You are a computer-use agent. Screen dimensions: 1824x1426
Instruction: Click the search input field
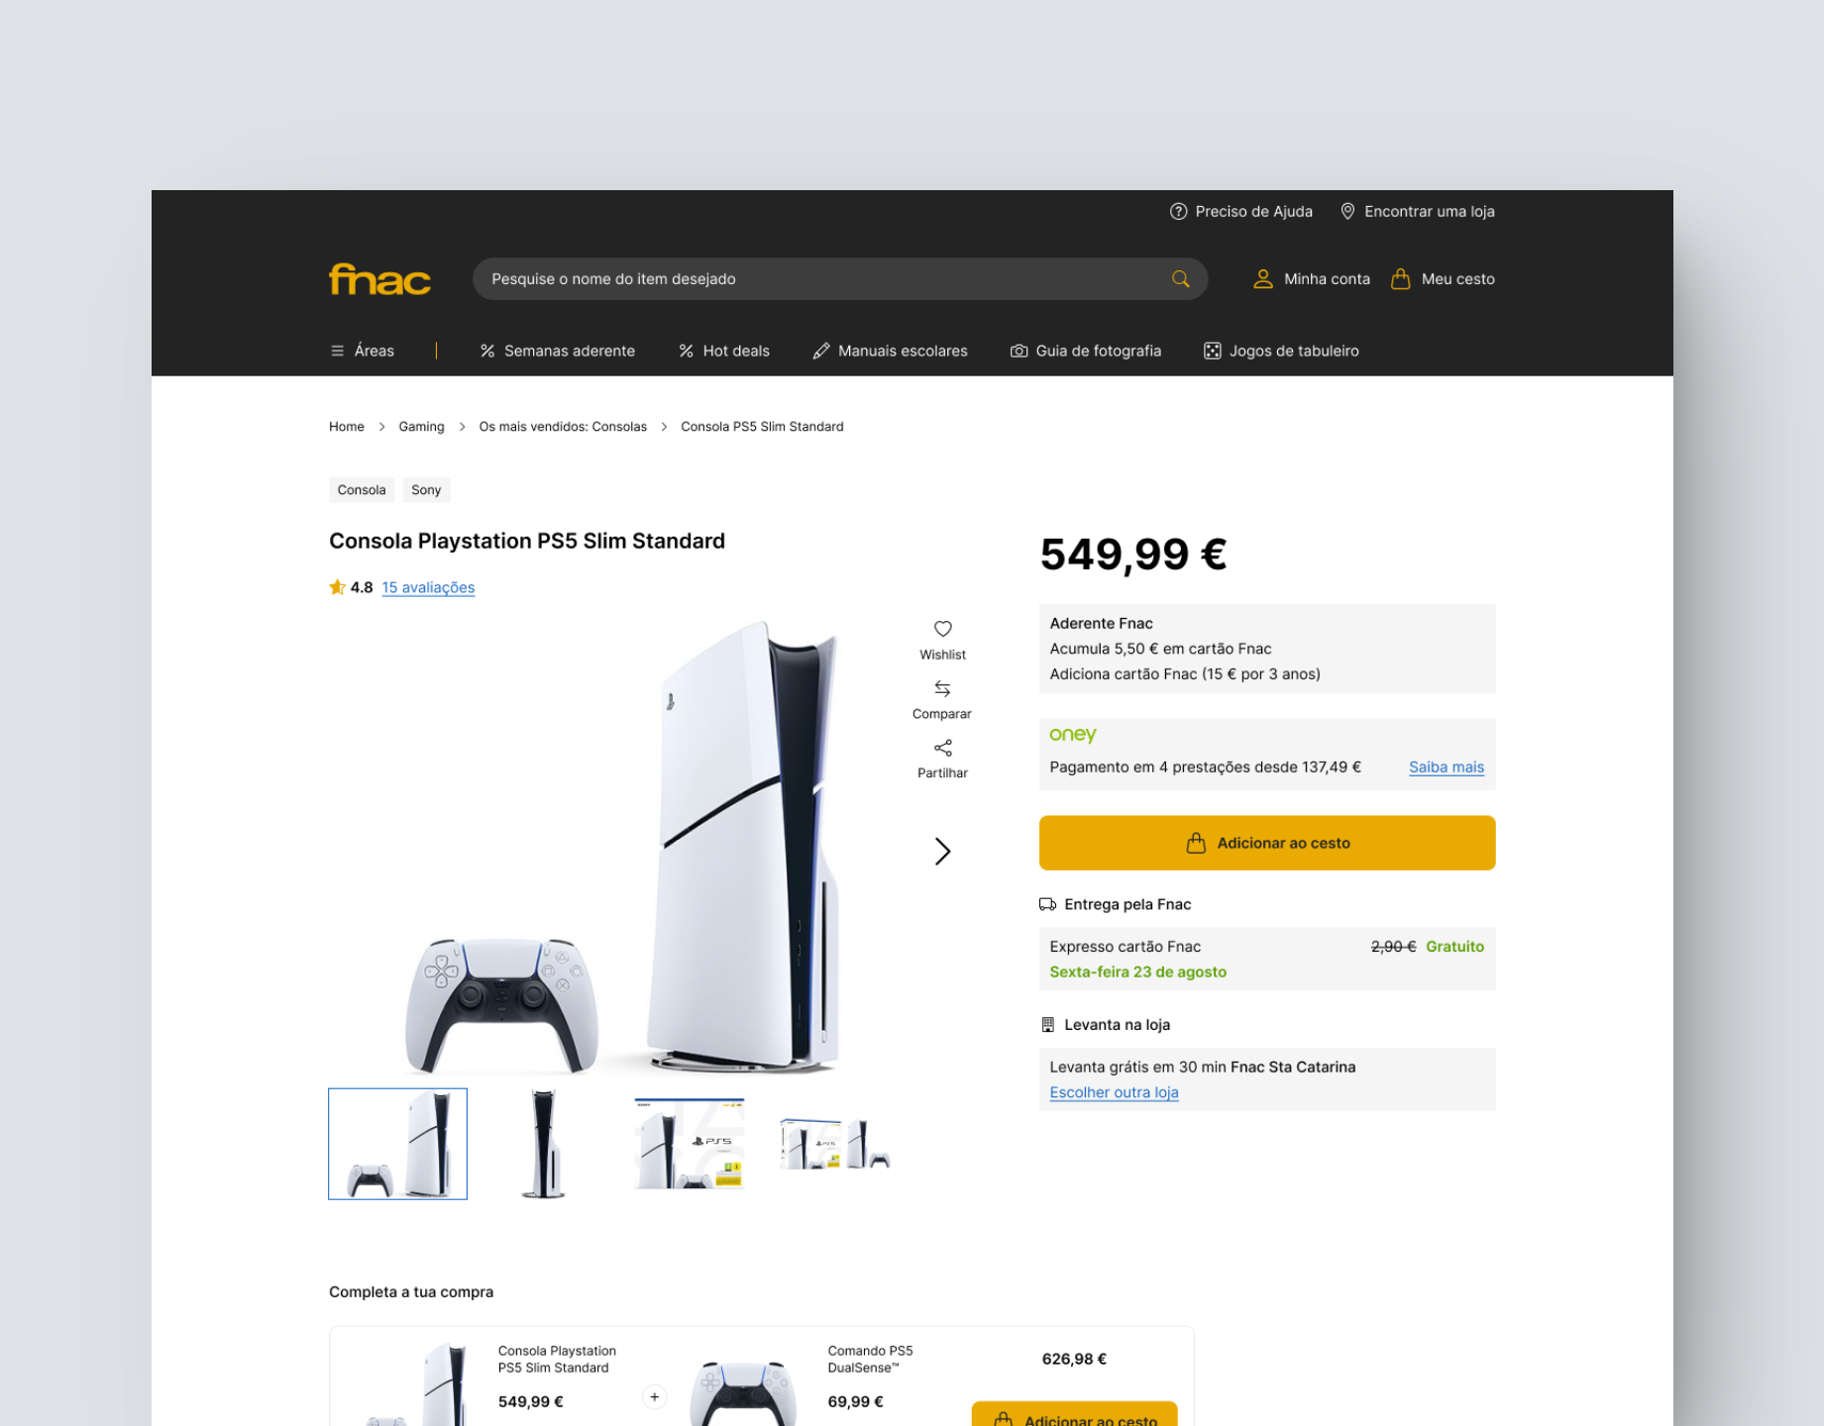click(827, 279)
